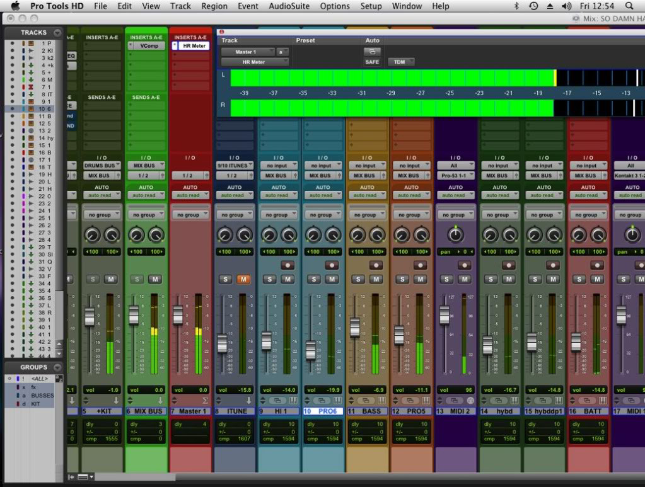The height and width of the screenshot is (487, 645).
Task: Open Spotlight search from the menu bar
Action: (630, 6)
